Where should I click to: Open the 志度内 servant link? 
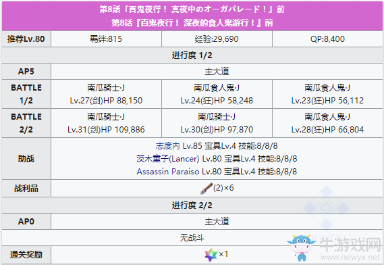click(x=168, y=146)
